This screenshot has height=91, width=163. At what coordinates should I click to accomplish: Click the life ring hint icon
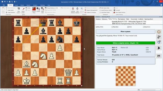(x=159, y=32)
